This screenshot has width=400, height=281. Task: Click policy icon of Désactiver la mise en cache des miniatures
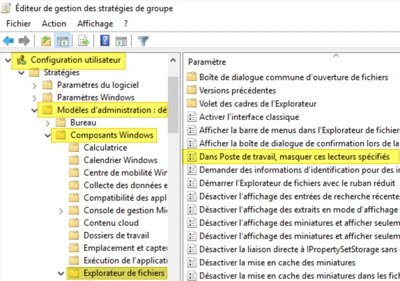tap(192, 262)
